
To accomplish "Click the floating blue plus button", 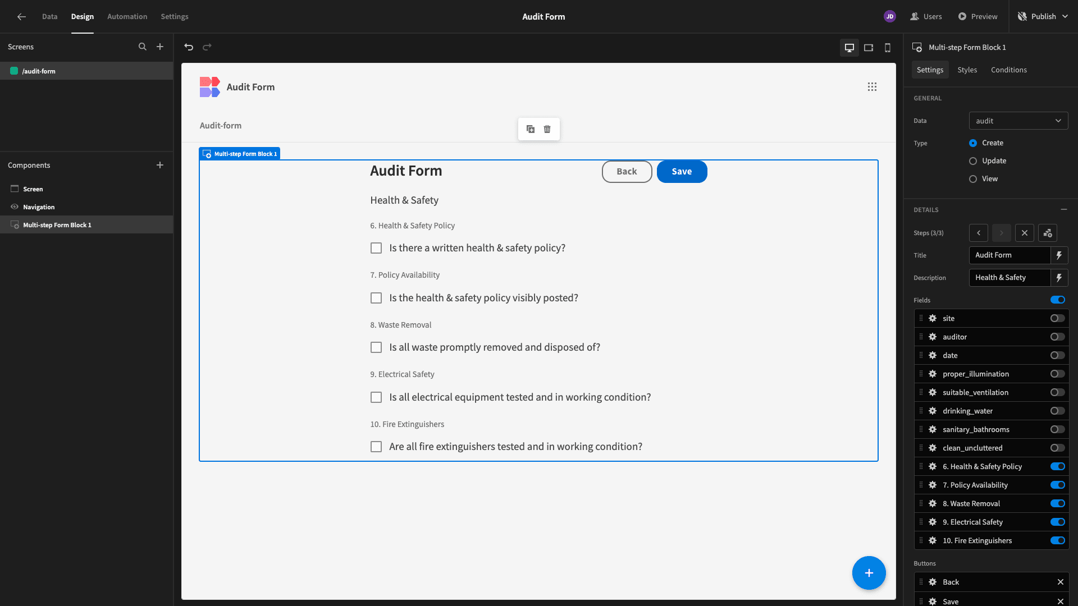I will 869,573.
